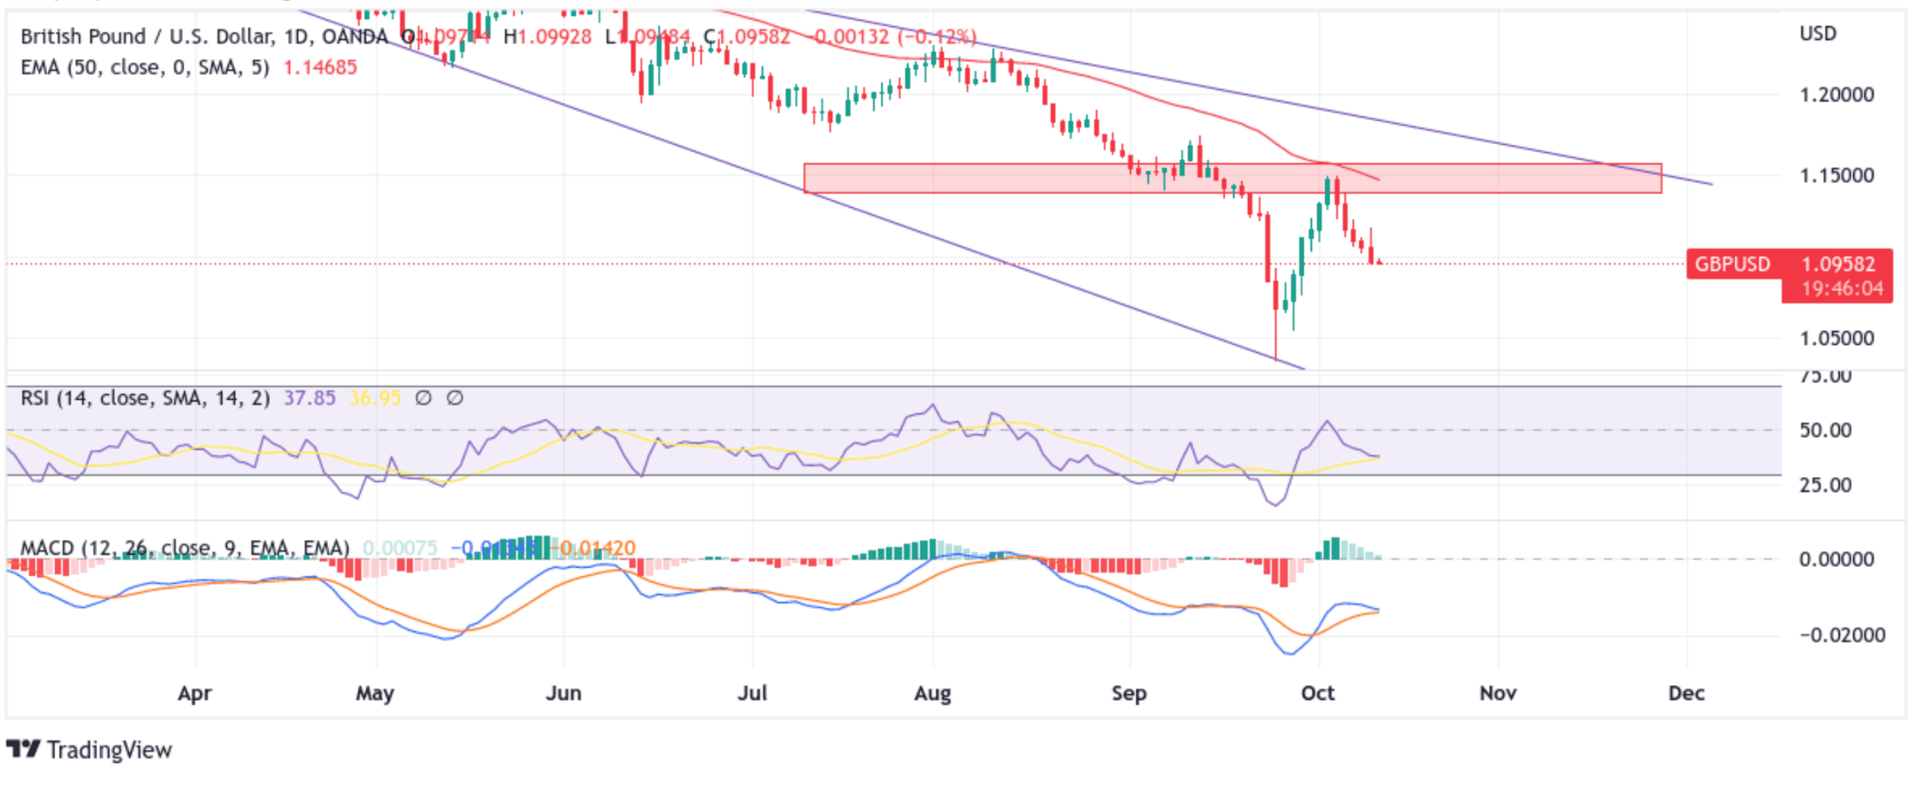Click the RSI value 37.85
Image resolution: width=1913 pixels, height=801 pixels.
pyautogui.click(x=310, y=398)
